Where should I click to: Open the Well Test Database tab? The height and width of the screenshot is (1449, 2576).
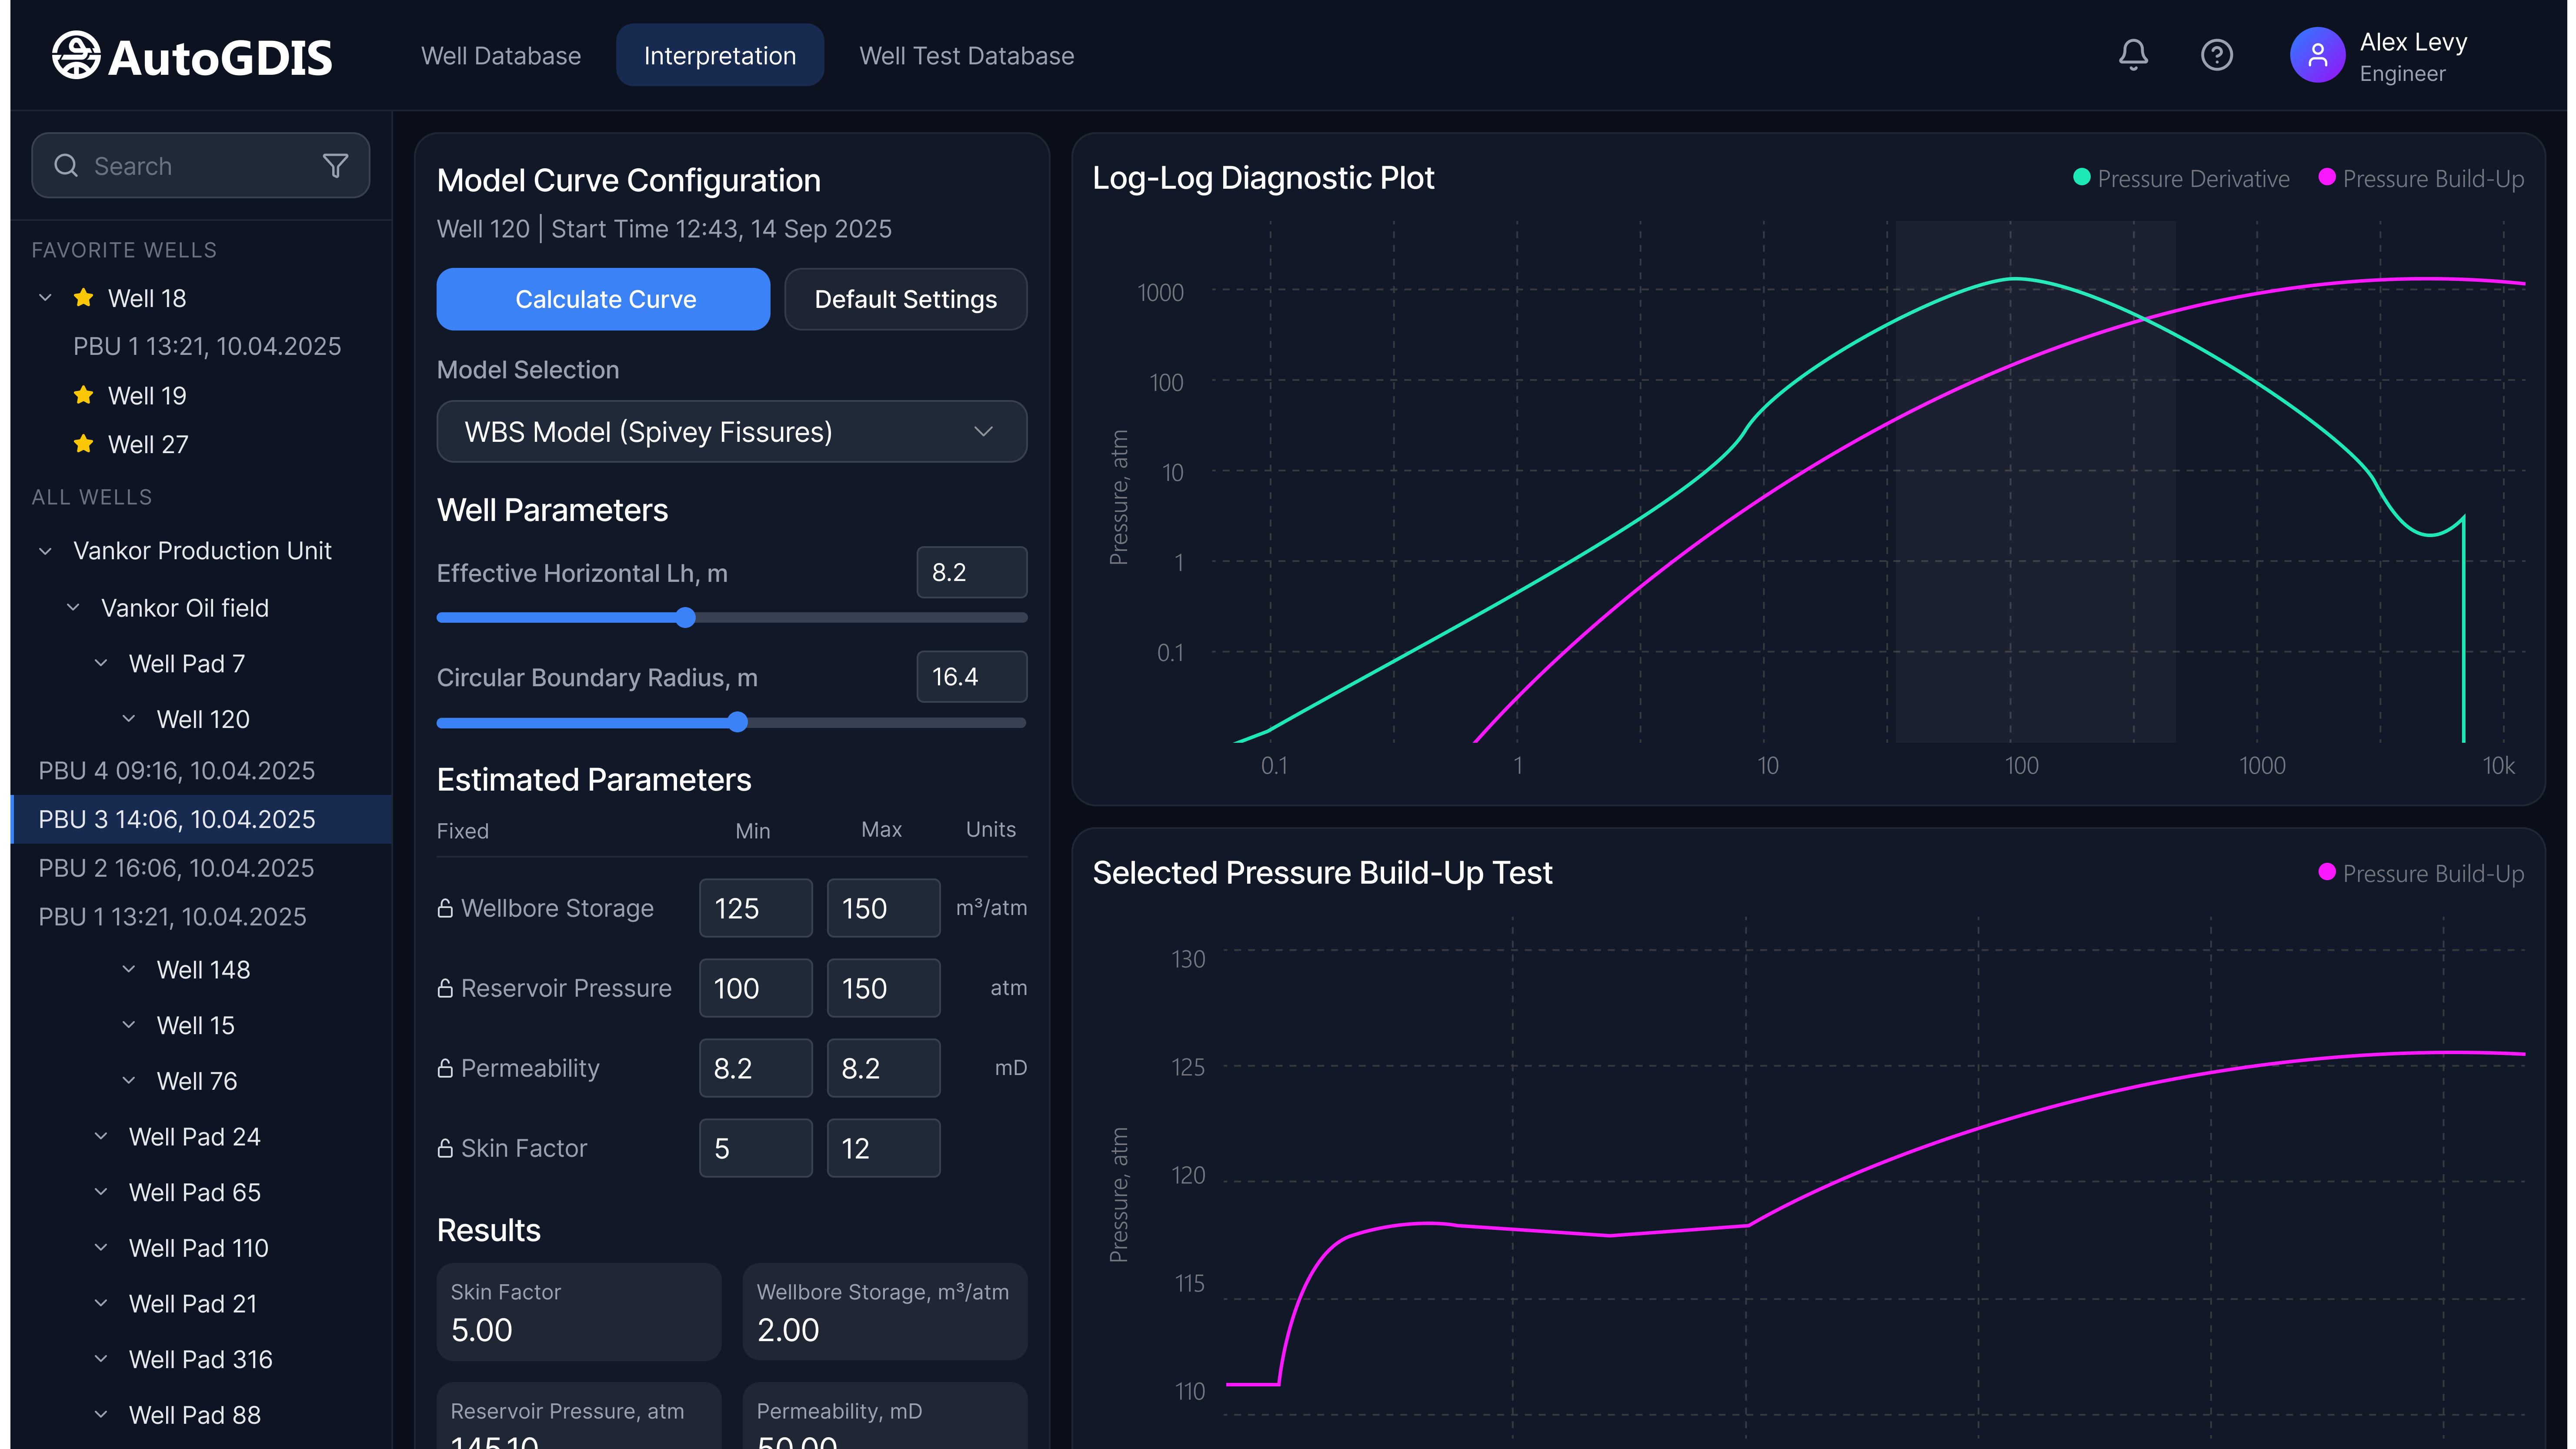coord(966,56)
